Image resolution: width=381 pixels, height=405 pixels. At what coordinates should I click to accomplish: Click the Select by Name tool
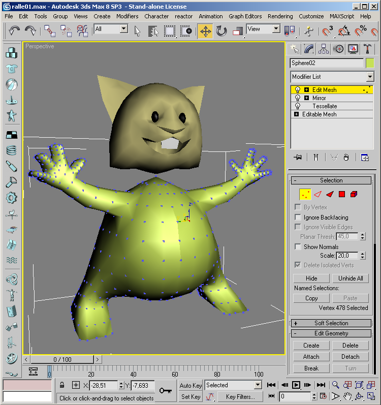(x=153, y=31)
